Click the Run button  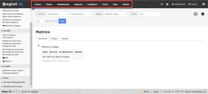coord(62,21)
